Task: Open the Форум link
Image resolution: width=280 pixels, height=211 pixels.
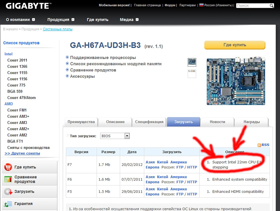Action: click(170, 5)
